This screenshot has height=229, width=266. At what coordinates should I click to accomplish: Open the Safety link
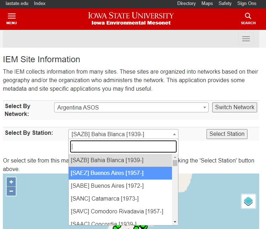point(225,4)
